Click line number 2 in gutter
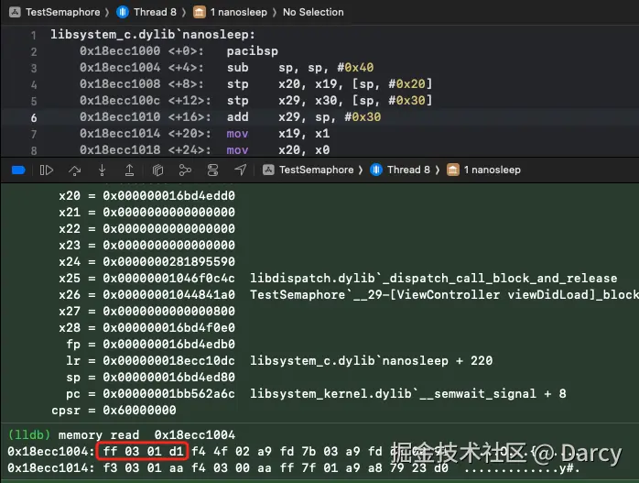Image resolution: width=639 pixels, height=483 pixels. 34,52
